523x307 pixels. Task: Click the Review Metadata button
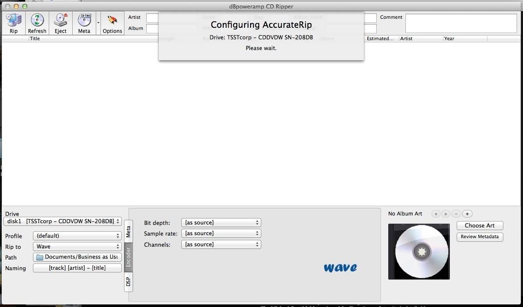tap(480, 236)
